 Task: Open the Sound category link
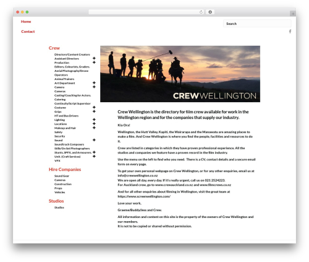pos(59,141)
